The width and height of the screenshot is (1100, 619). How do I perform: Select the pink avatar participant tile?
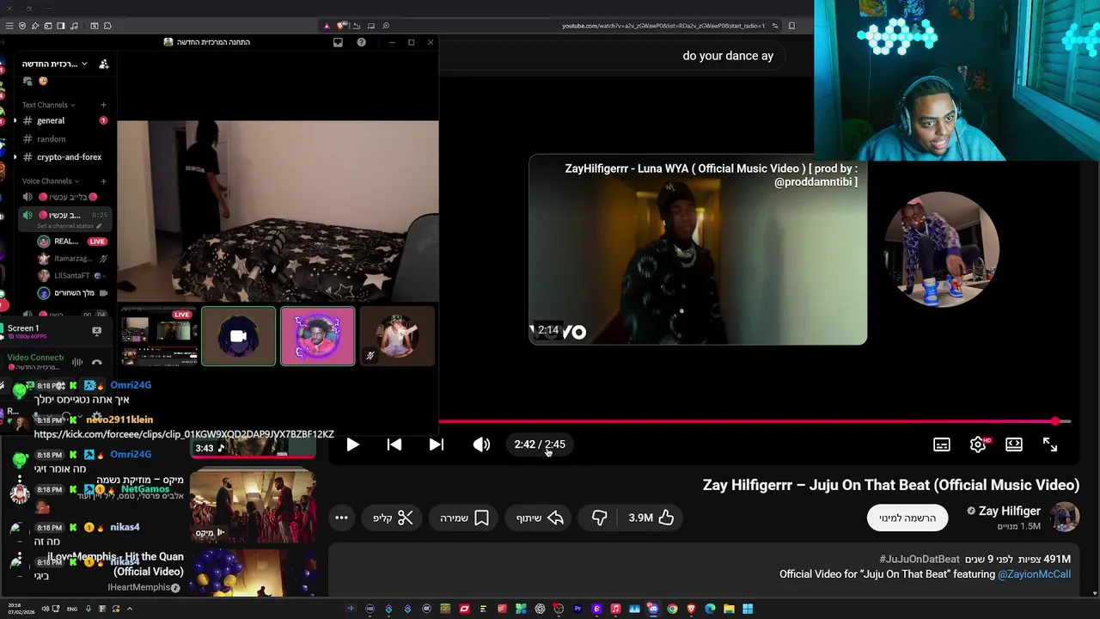click(317, 336)
